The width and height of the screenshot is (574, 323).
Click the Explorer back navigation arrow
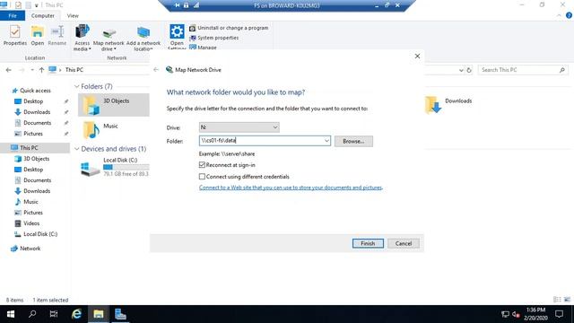[9, 70]
